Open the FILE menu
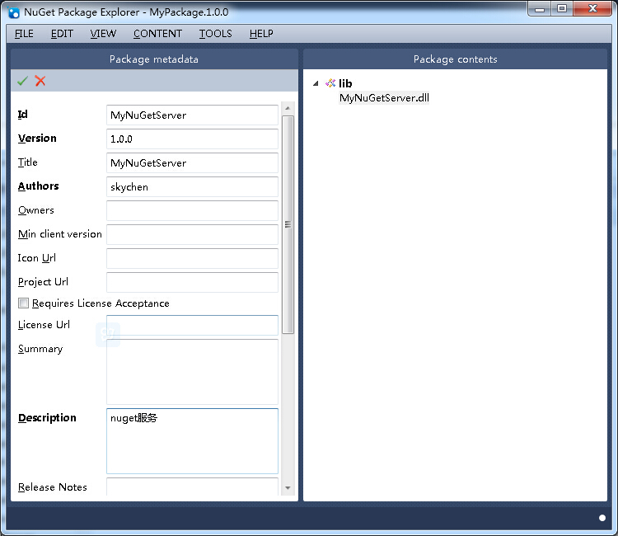The height and width of the screenshot is (536, 618). 24,34
